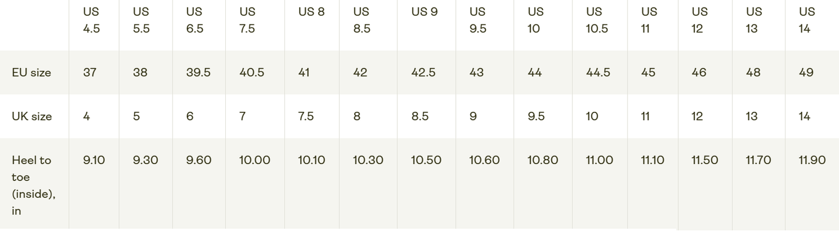
Task: Click the EU size row label
Action: [x=31, y=72]
